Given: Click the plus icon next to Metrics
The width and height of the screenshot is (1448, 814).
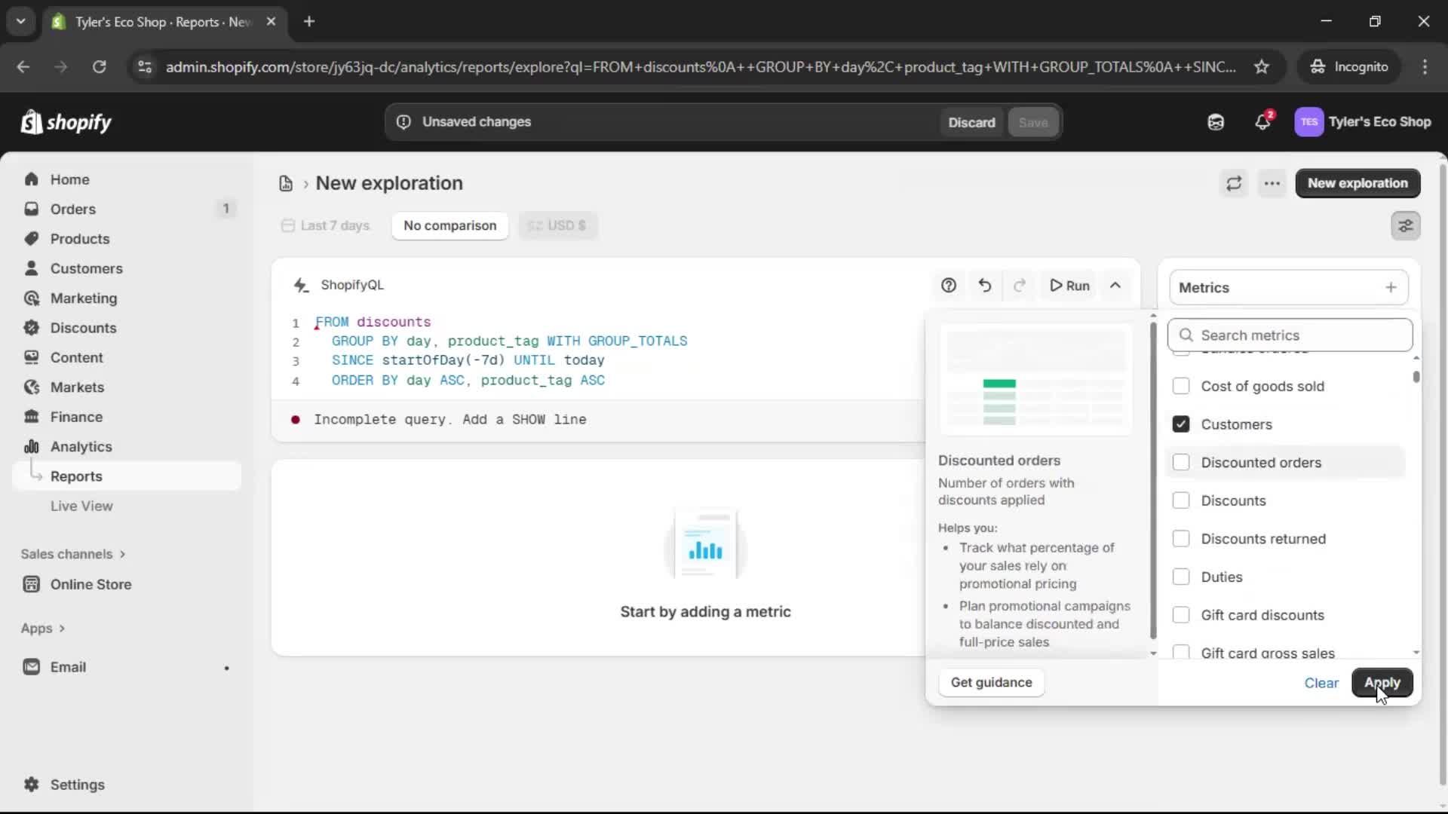Looking at the screenshot, I should [x=1391, y=287].
